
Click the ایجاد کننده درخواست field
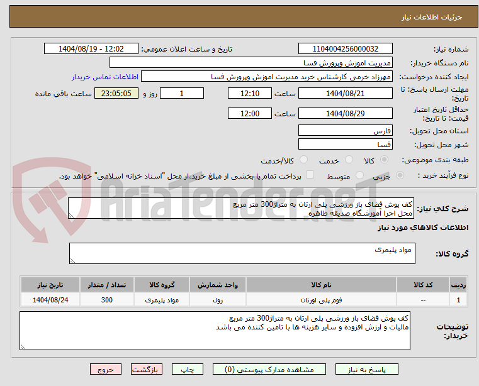(x=267, y=76)
